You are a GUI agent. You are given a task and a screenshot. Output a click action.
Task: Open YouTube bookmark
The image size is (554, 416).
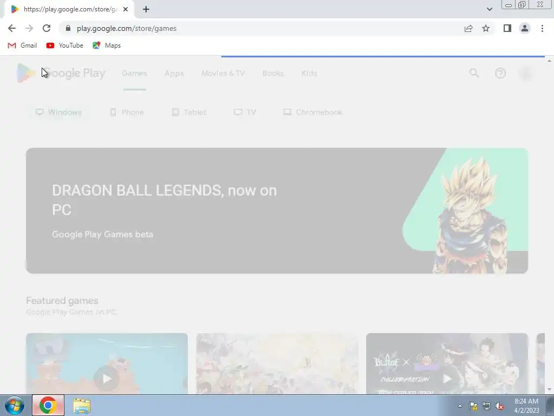click(x=65, y=45)
